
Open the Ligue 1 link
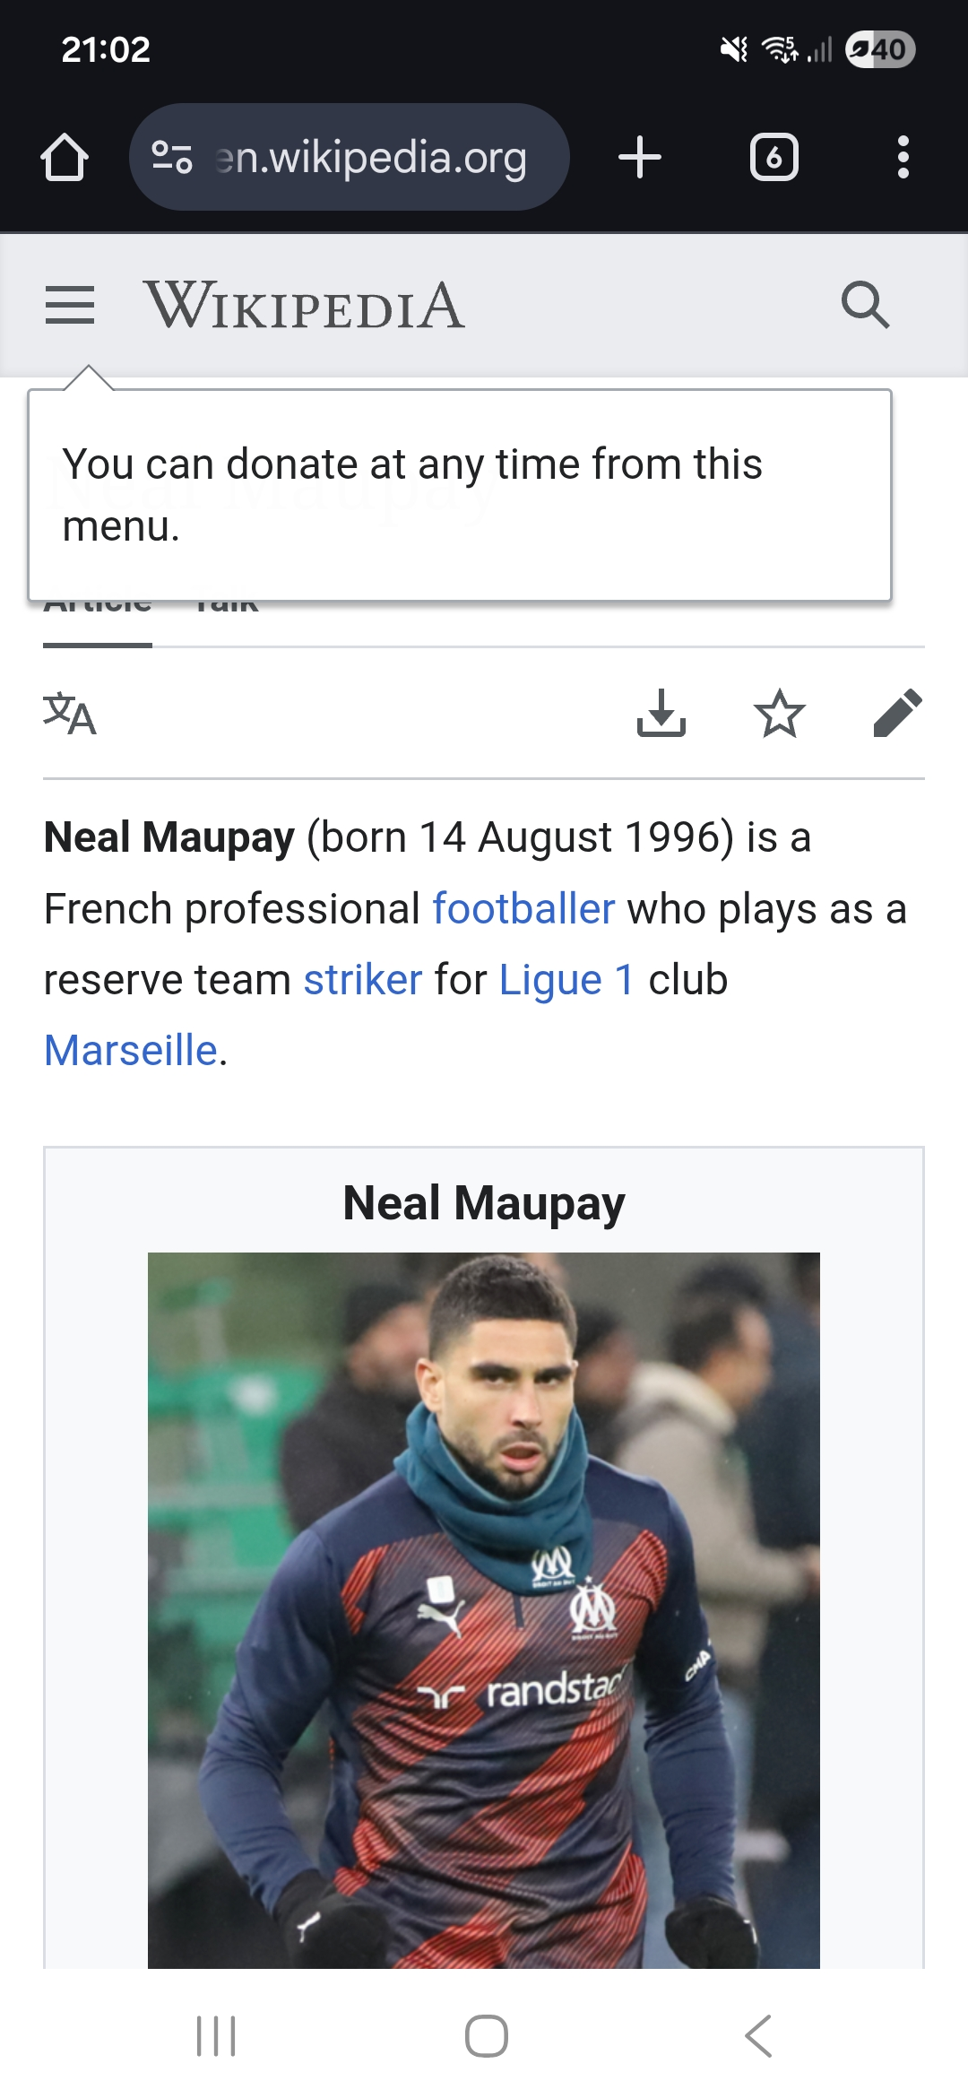pyautogui.click(x=566, y=980)
